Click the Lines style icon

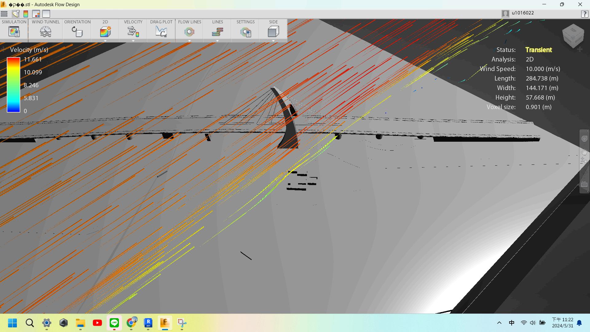[217, 31]
